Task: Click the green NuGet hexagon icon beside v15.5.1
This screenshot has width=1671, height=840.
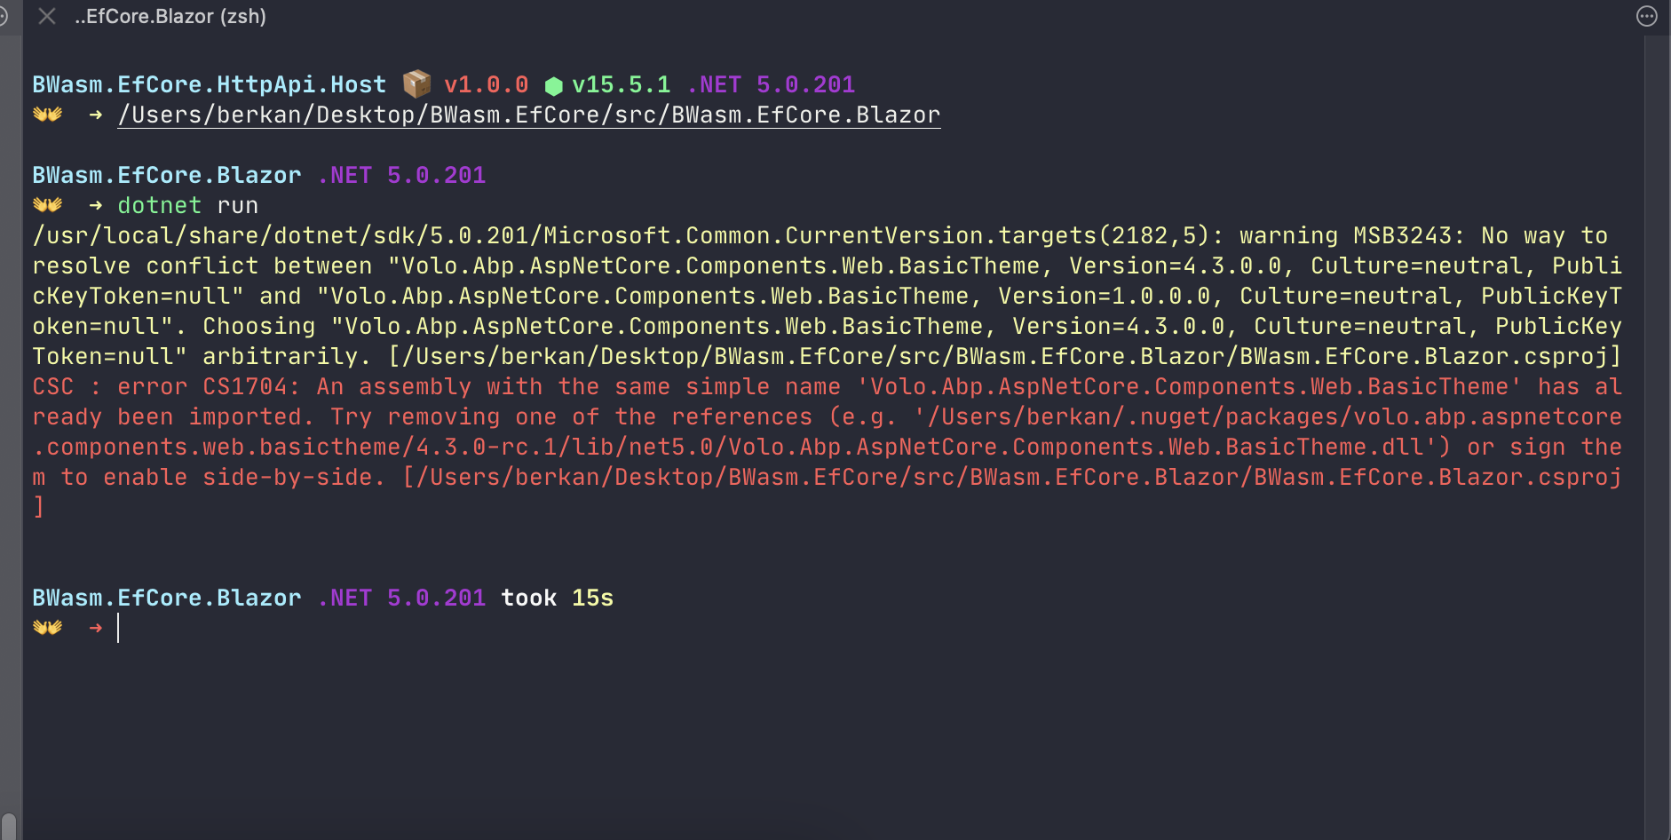Action: click(554, 83)
